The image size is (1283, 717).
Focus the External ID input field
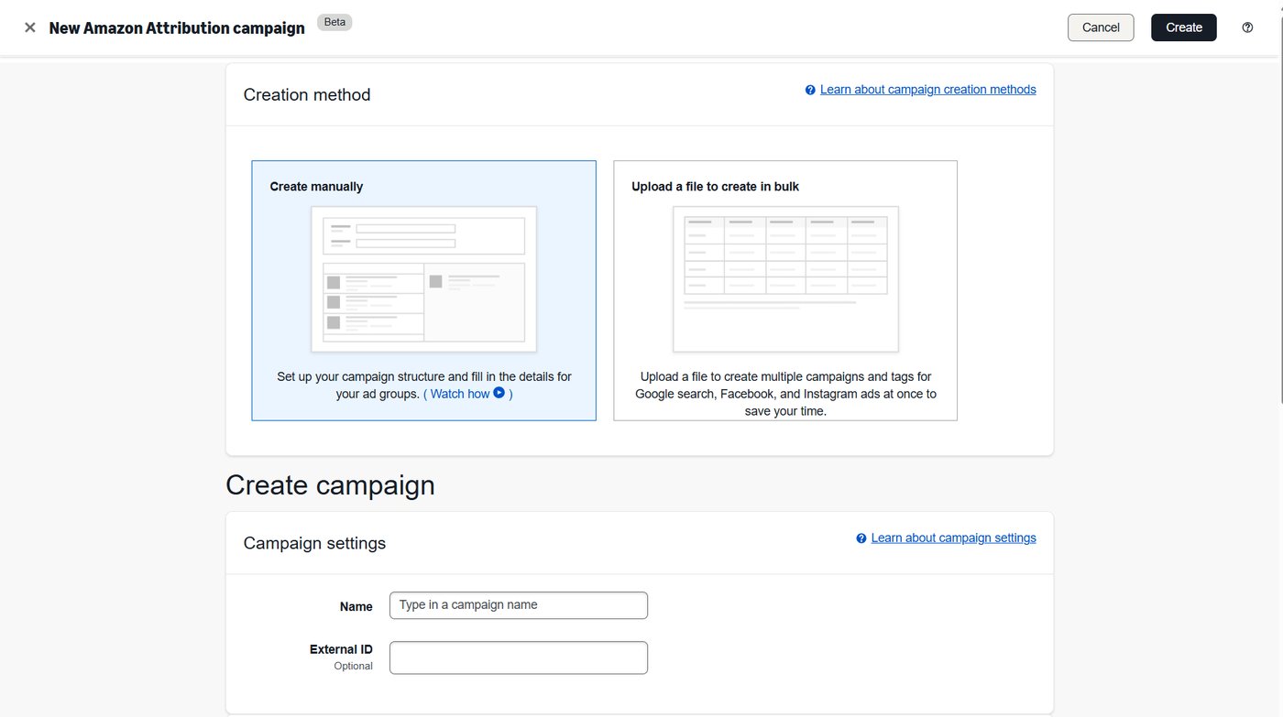(519, 657)
